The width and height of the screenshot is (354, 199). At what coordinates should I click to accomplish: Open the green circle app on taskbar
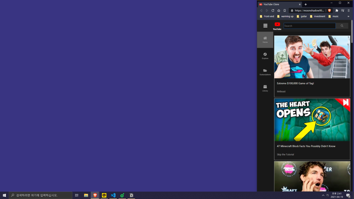(x=122, y=195)
